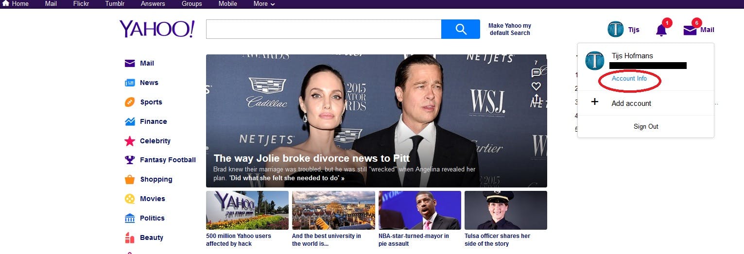This screenshot has width=744, height=254.
Task: Click the Finance label in sidebar
Action: click(154, 121)
